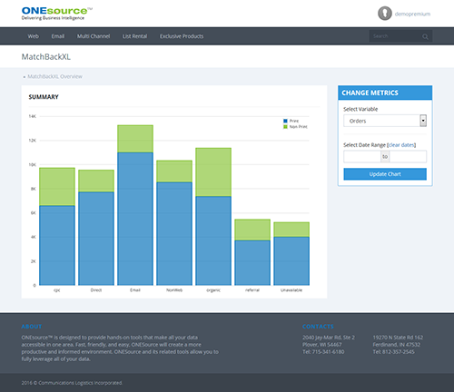Toggle the Non Print legend green swatch

[285, 127]
